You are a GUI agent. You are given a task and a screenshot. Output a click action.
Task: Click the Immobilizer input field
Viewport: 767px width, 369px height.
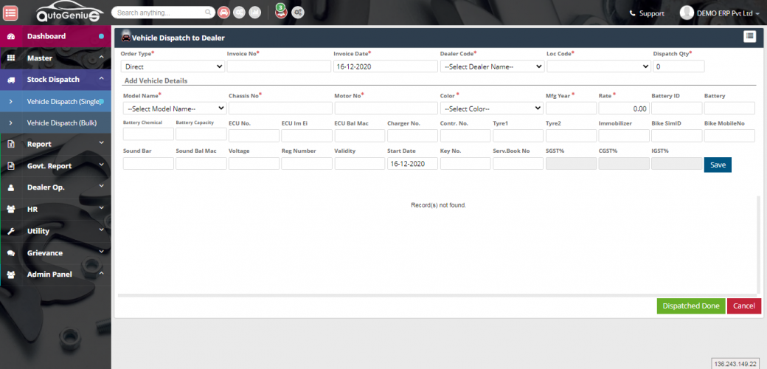point(624,136)
